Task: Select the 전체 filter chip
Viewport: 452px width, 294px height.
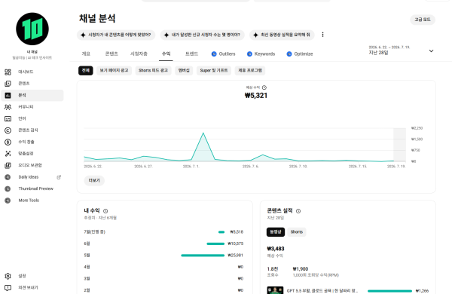Action: point(86,70)
